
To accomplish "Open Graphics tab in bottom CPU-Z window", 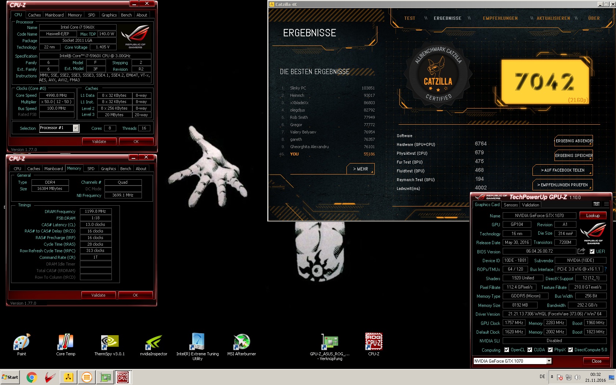I will pos(109,169).
